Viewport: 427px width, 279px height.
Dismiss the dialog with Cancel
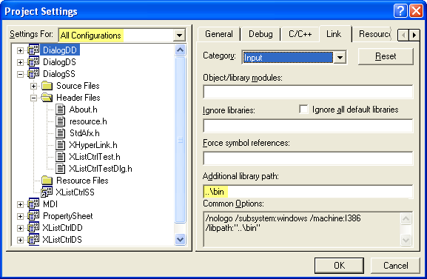pyautogui.click(x=395, y=266)
